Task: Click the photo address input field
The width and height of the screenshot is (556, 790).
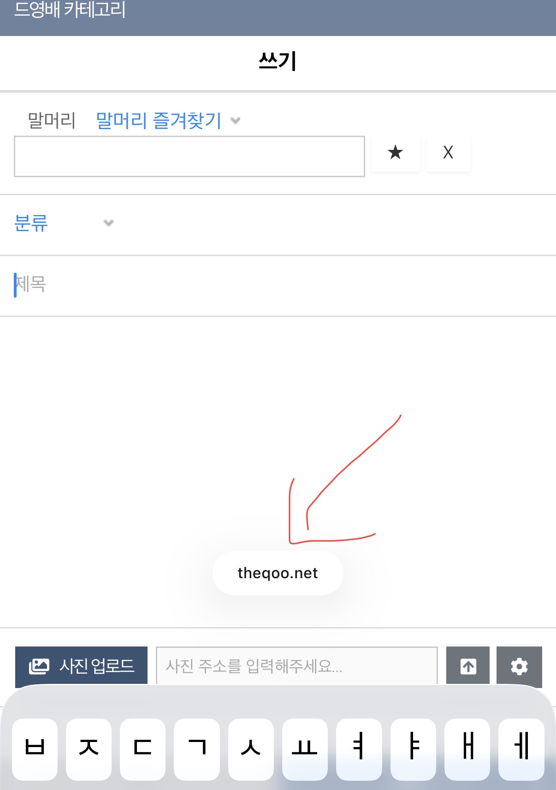Action: click(297, 665)
